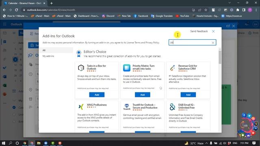Open the Chrome profile avatar
The height and width of the screenshot is (146, 260).
(250, 10)
